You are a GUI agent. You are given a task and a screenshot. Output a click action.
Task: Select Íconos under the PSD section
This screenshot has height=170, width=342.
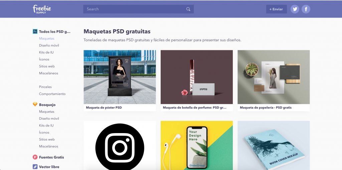[44, 59]
